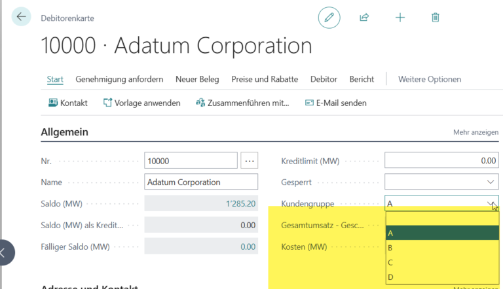This screenshot has width=503, height=289.
Task: Click the share icon
Action: click(364, 18)
